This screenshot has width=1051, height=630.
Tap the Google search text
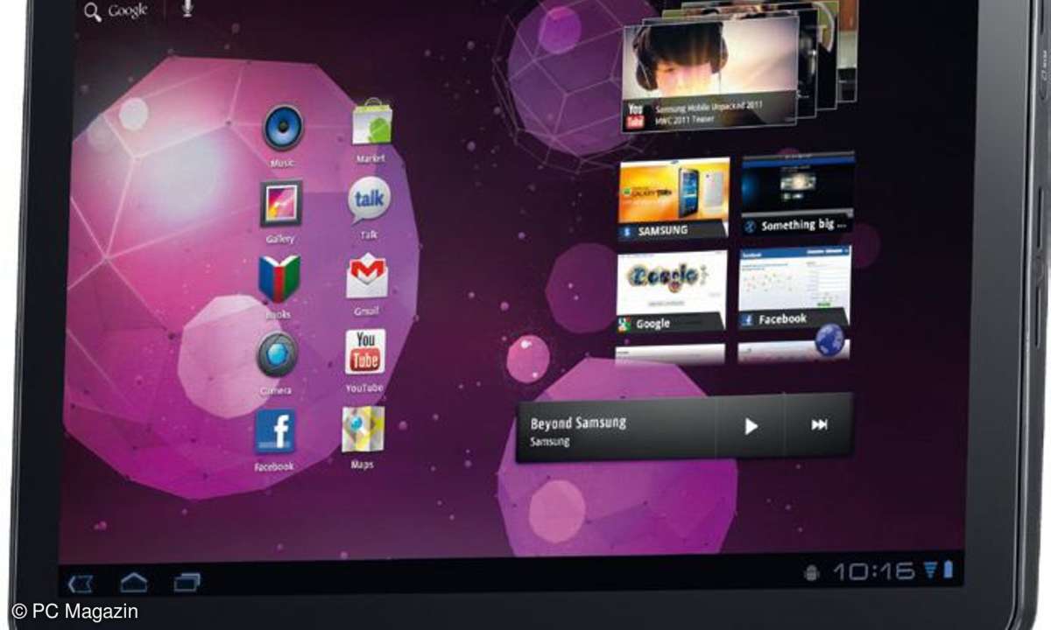coord(128,11)
